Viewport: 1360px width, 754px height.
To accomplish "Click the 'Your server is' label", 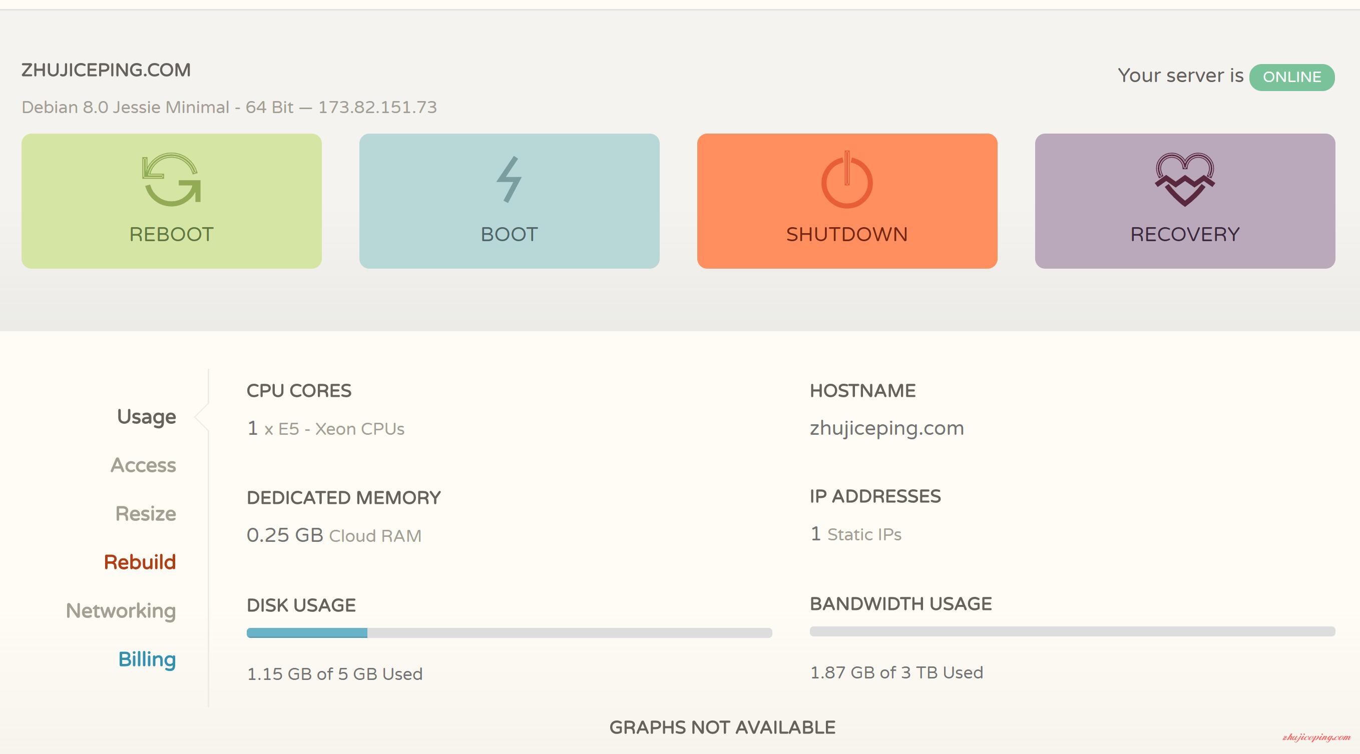I will point(1180,76).
